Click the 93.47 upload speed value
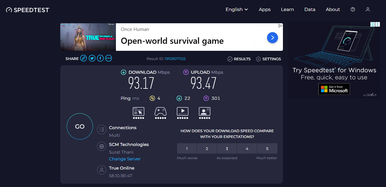 203,83
